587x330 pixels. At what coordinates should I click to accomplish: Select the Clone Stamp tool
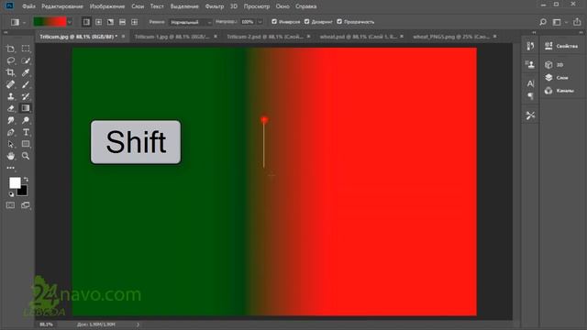tap(10, 96)
